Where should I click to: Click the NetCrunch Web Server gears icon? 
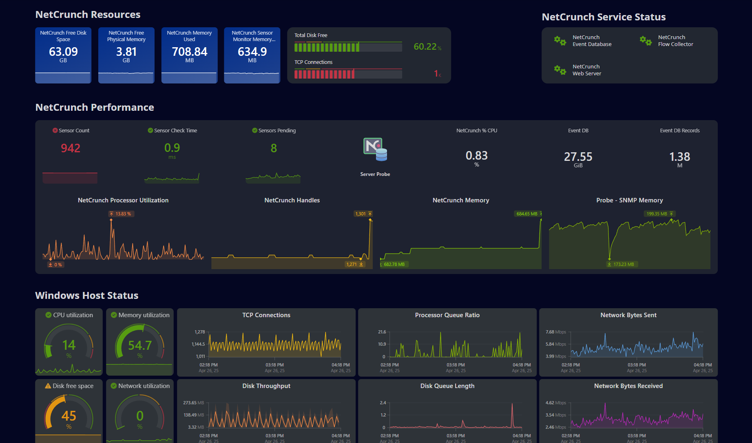coord(560,70)
